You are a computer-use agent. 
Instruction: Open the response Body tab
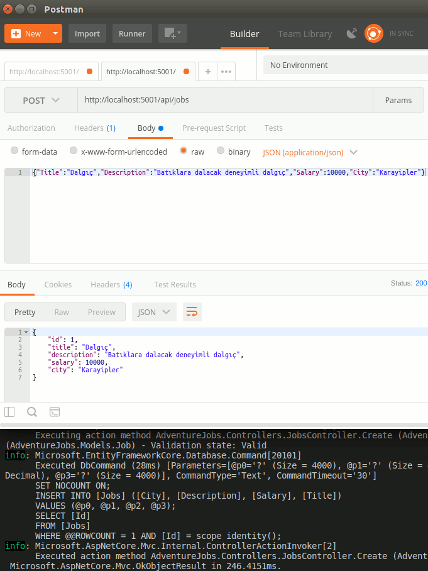(x=17, y=285)
